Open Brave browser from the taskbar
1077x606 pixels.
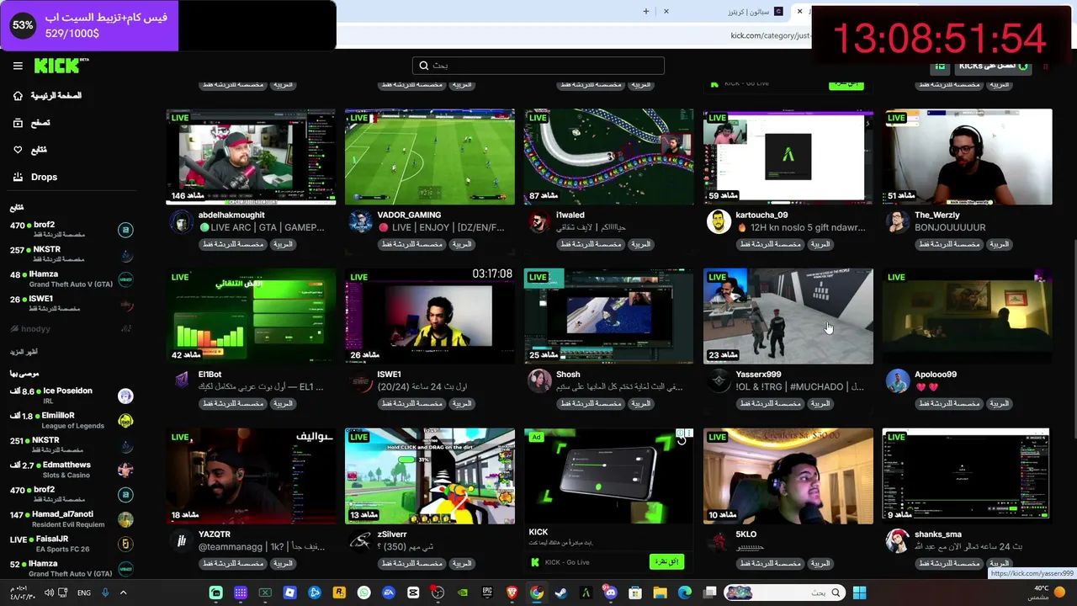(512, 593)
